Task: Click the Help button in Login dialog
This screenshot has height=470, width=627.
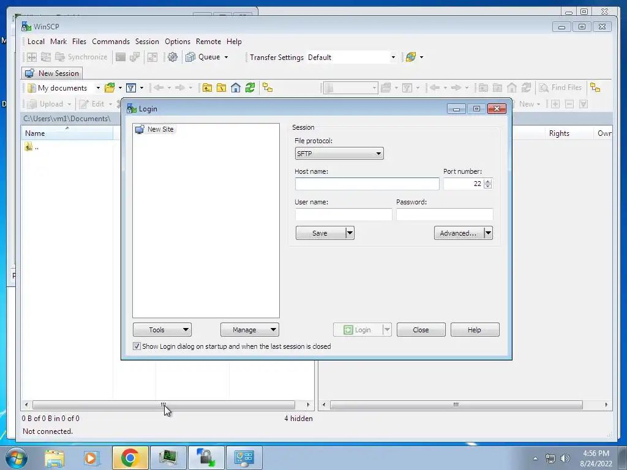Action: click(475, 330)
